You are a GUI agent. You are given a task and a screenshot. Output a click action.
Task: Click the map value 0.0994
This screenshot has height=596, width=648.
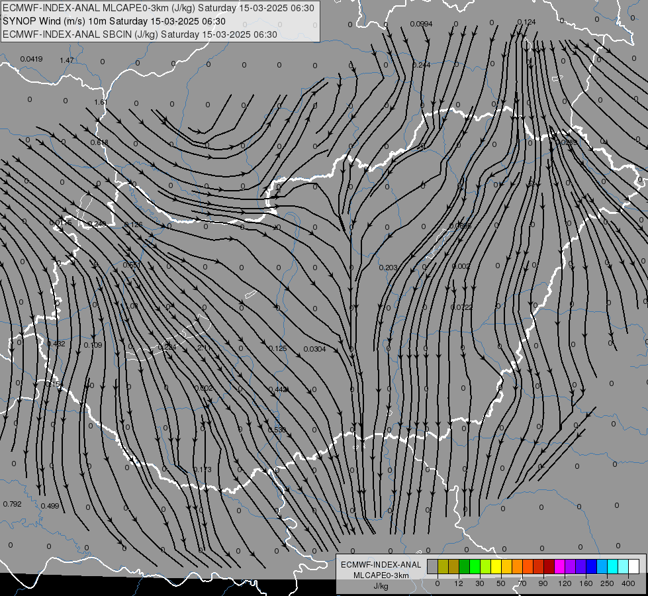click(421, 24)
